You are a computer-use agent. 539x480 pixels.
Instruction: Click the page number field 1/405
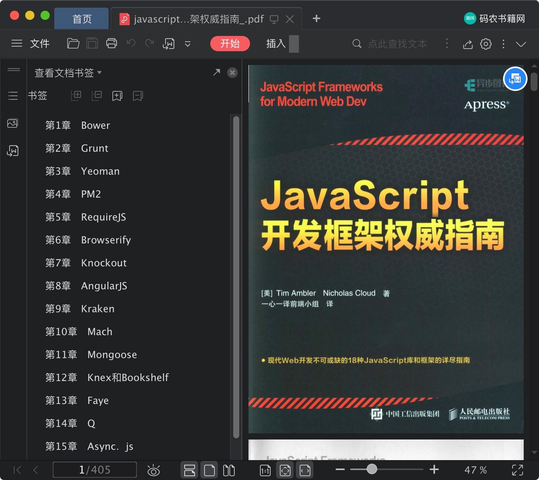(95, 470)
